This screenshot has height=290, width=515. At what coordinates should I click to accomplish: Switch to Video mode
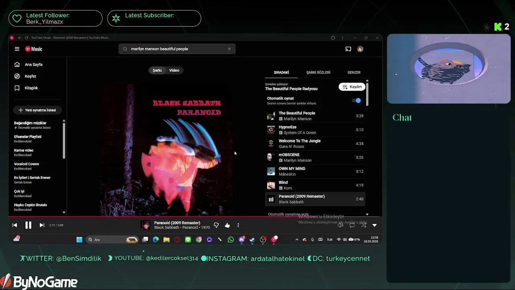[174, 70]
